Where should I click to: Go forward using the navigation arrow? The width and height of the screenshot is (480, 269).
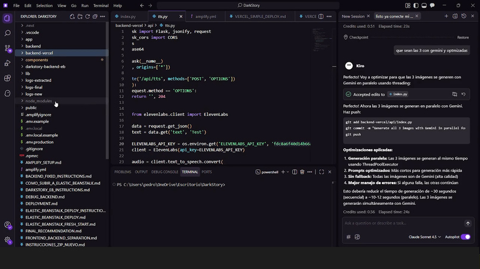click(x=150, y=5)
